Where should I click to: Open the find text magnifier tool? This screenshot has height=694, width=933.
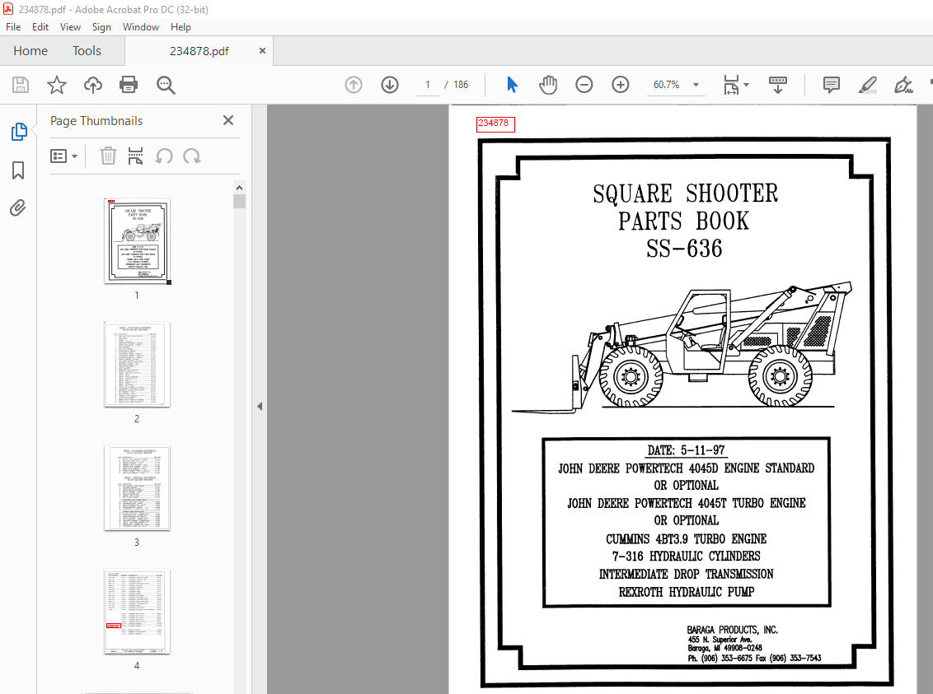tap(166, 85)
